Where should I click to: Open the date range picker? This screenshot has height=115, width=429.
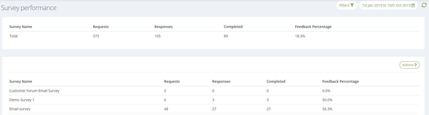coord(388,5)
